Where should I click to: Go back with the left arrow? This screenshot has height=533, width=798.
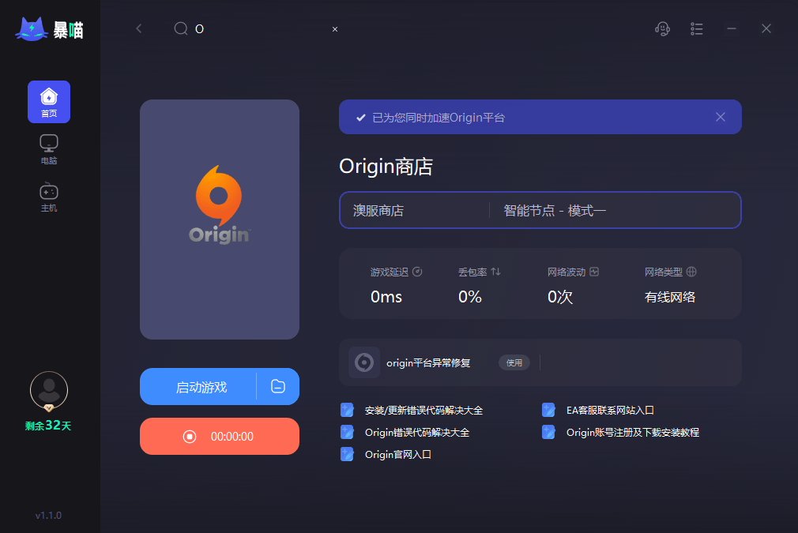click(x=139, y=28)
